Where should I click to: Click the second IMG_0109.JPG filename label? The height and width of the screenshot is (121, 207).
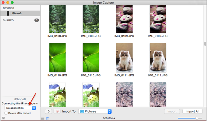click(x=157, y=36)
